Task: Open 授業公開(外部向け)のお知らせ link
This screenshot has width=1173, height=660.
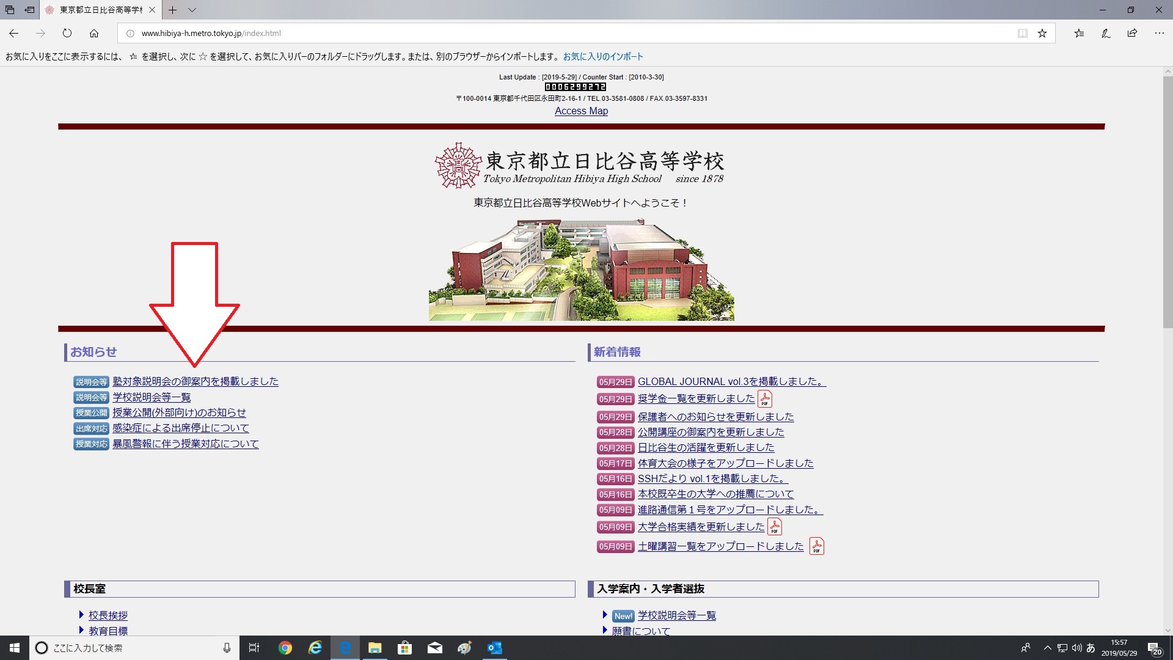Action: pos(179,413)
